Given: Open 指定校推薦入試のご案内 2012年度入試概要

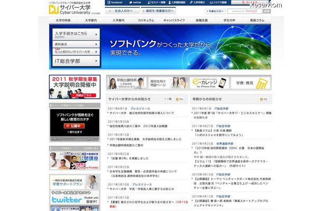Looking at the screenshot, I should tap(138, 126).
